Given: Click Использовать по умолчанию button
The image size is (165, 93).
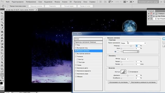Looking at the screenshot, I should point(119,82).
